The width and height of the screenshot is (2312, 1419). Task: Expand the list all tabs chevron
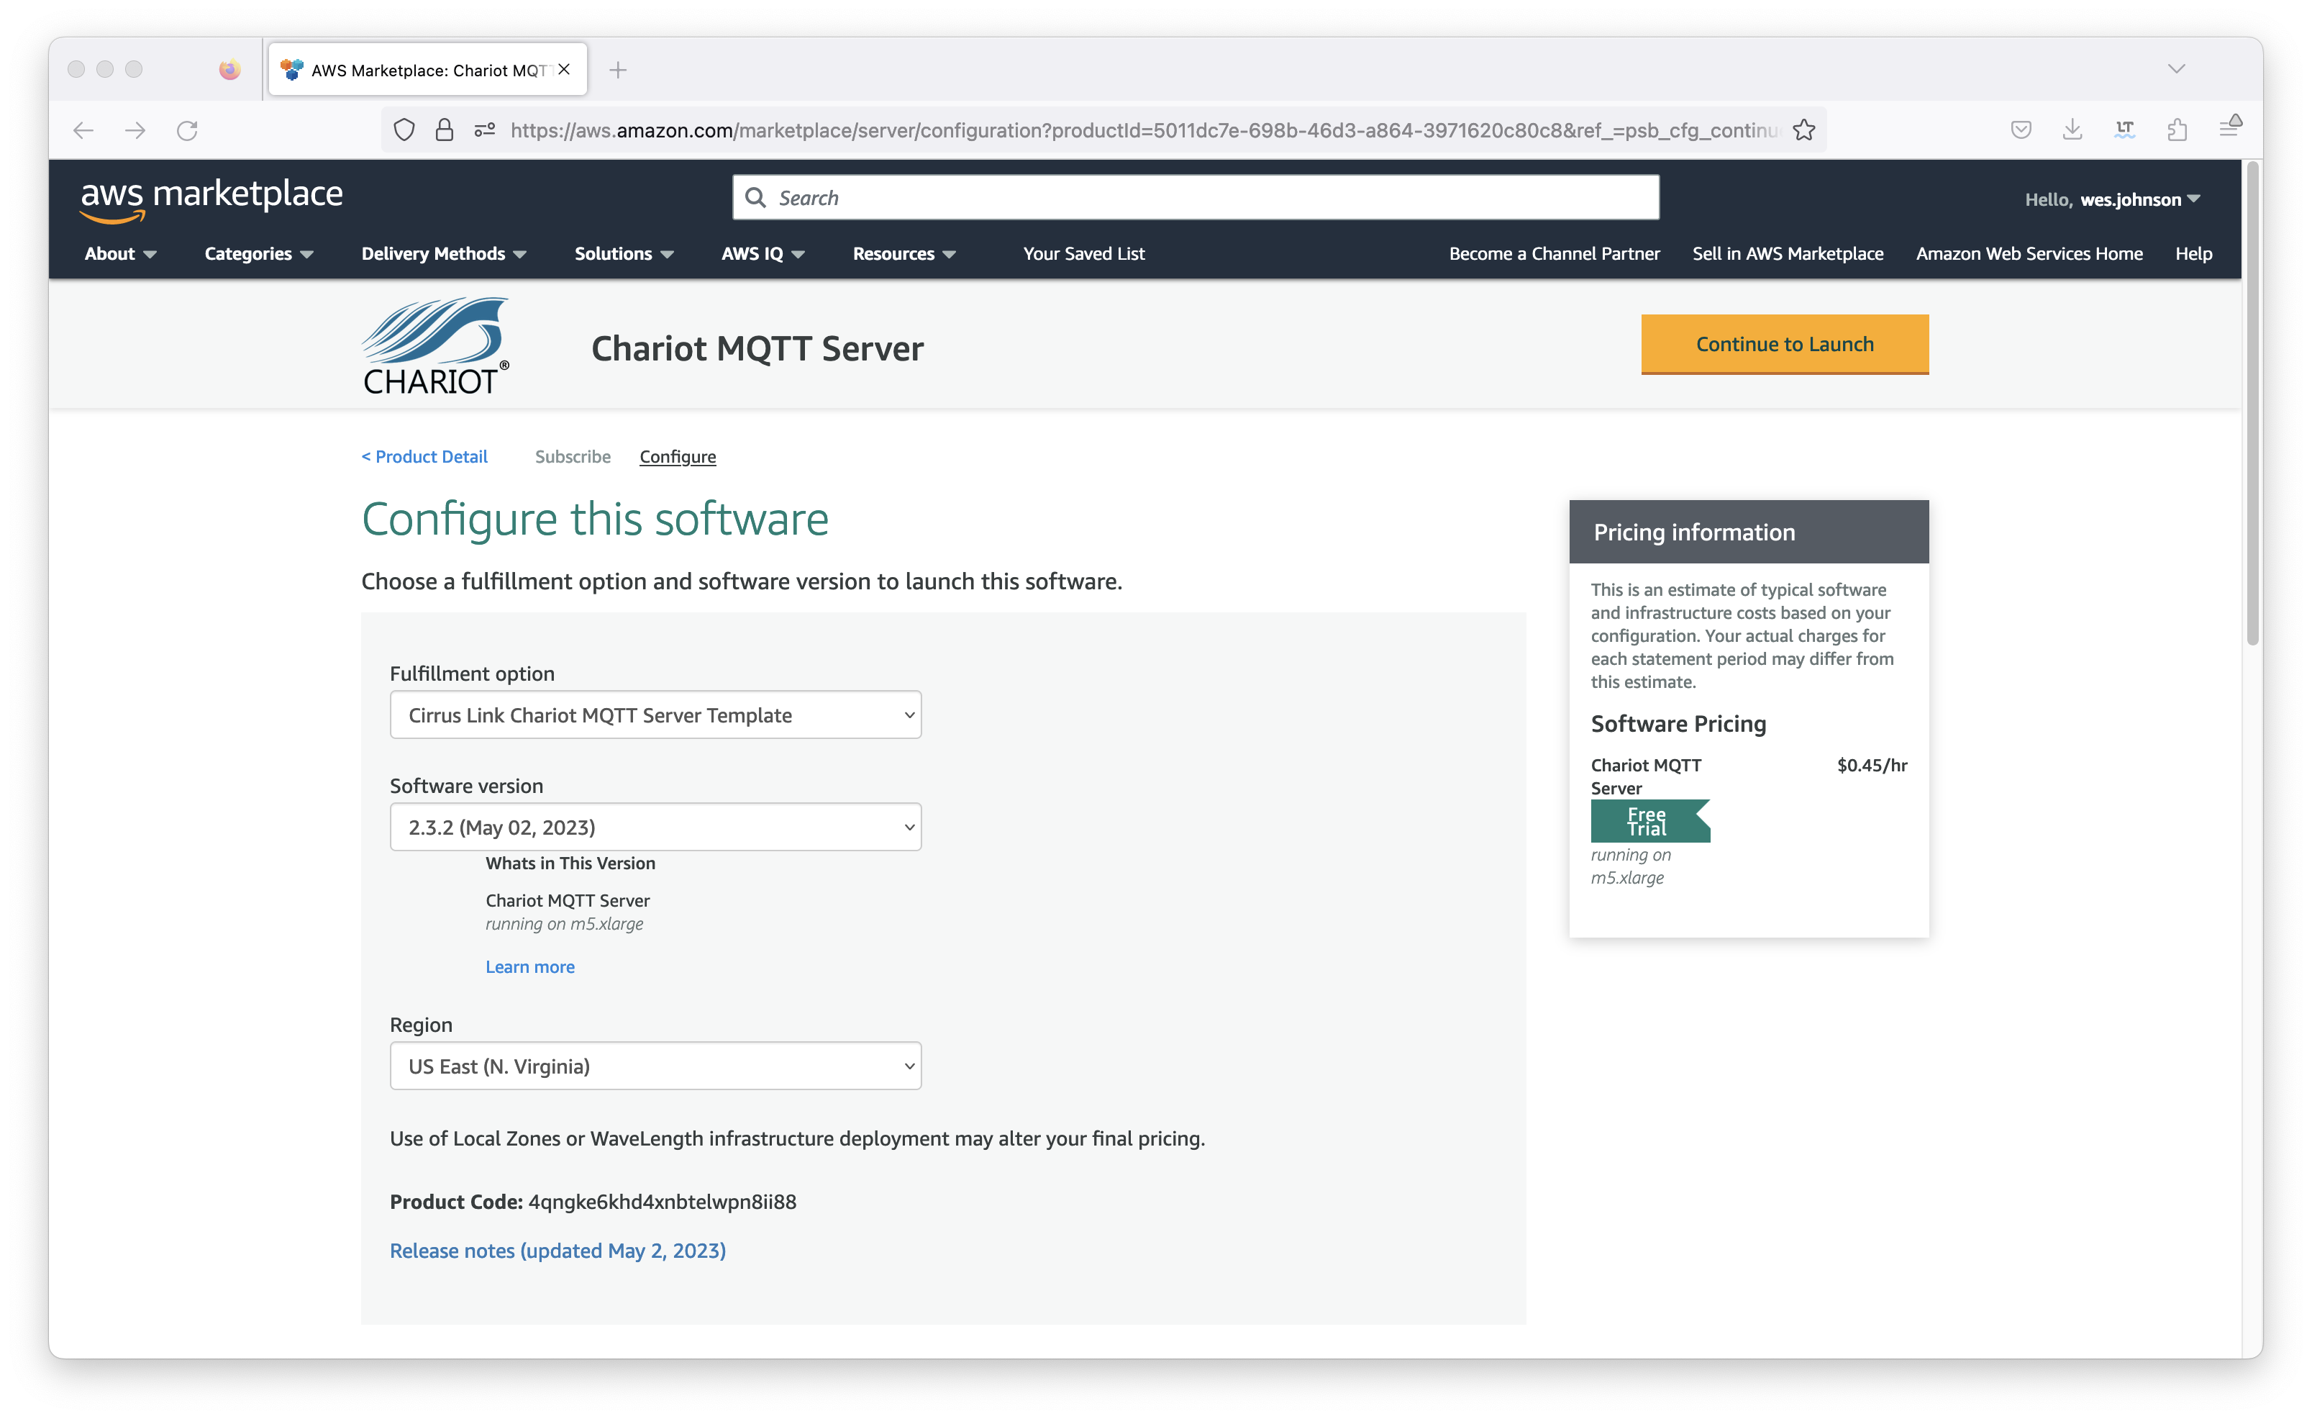coord(2177,70)
